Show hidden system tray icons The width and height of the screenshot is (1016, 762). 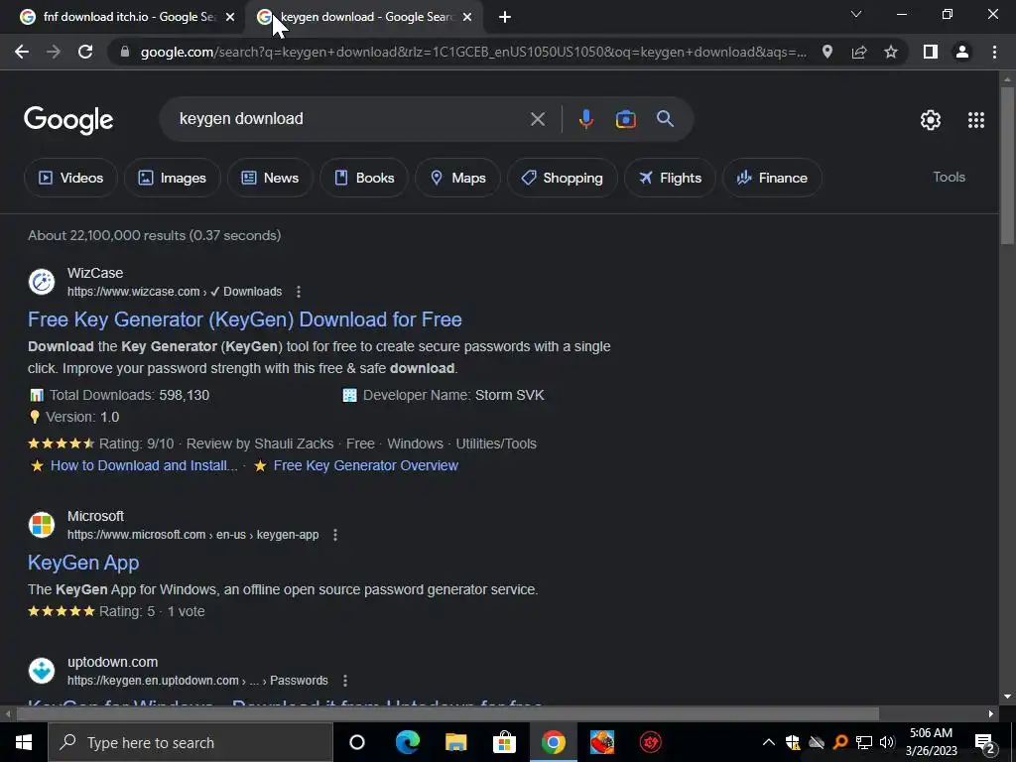769,742
